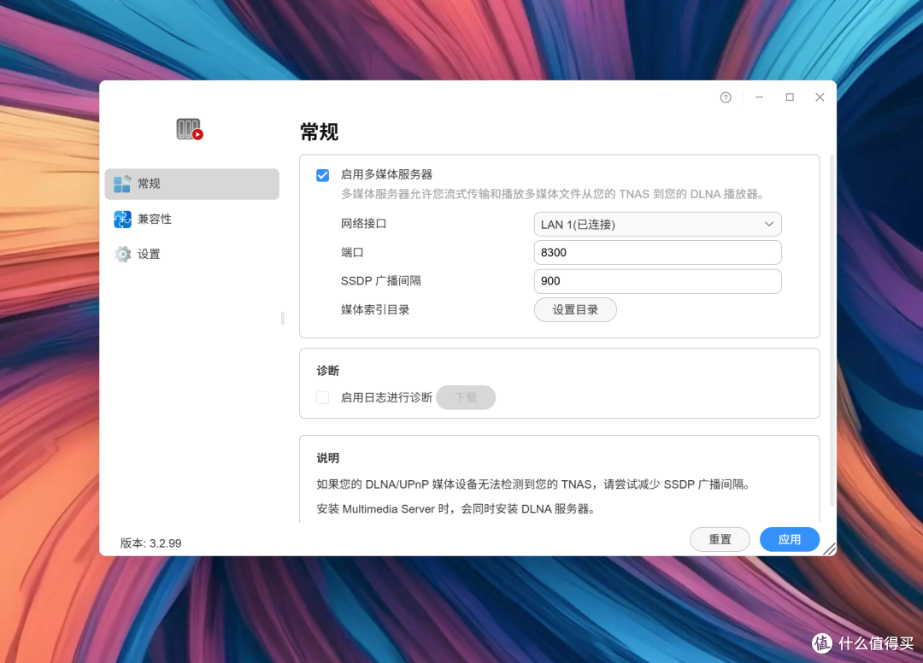Click the 下载 log download button

[x=466, y=397]
